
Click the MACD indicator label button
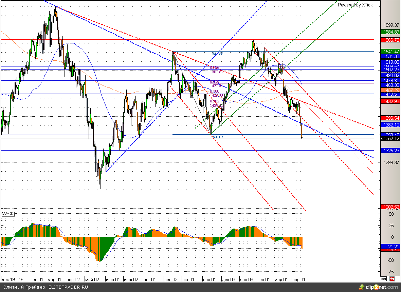click(7, 214)
